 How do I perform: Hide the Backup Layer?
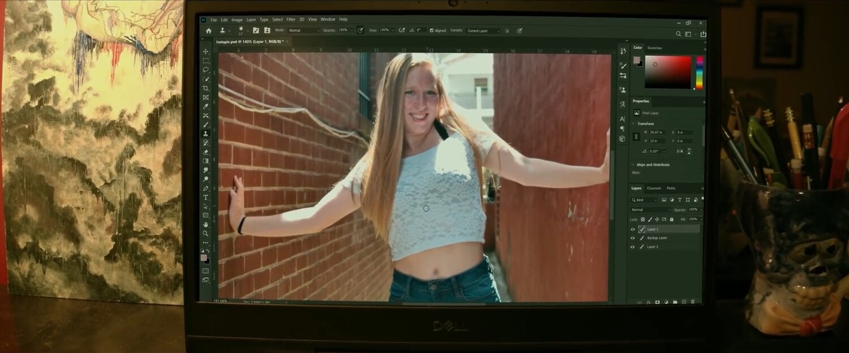633,238
